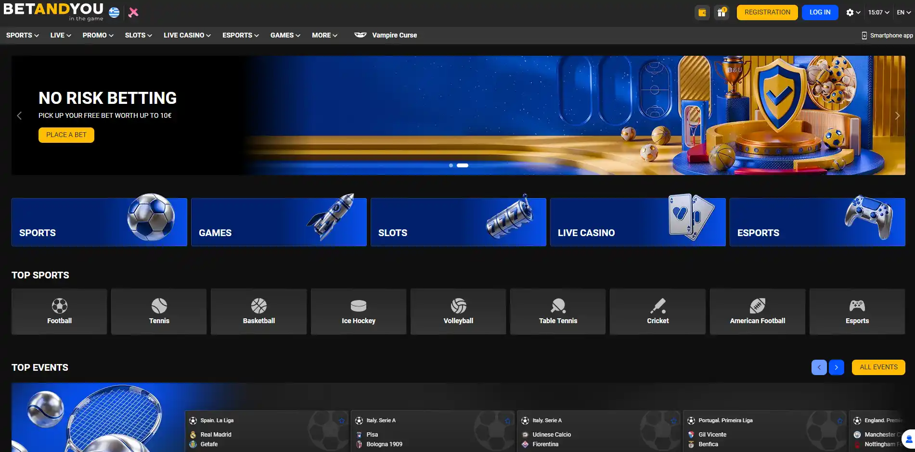Click the NO RISK BETTING banner heading

click(108, 98)
